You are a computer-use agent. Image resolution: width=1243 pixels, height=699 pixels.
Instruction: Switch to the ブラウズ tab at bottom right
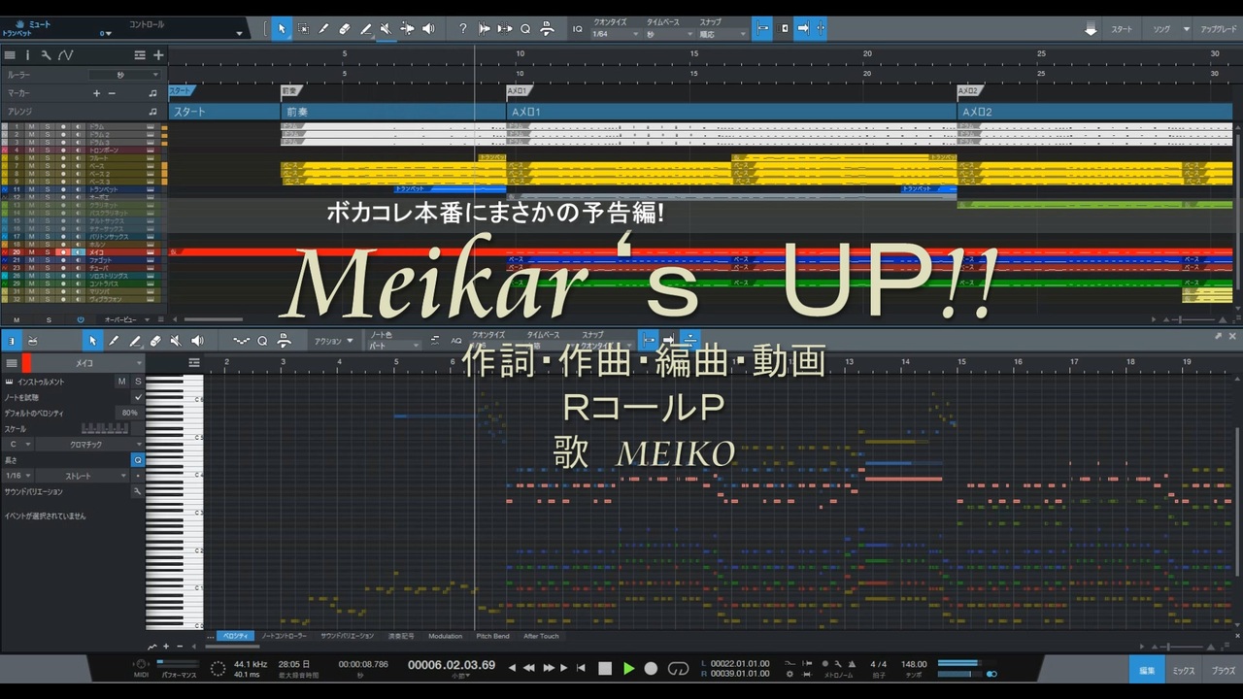1225,670
